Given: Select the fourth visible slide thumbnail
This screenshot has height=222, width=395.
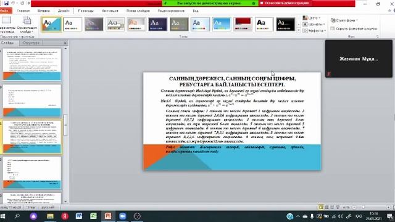Looking at the screenshot, I should [x=31, y=173].
